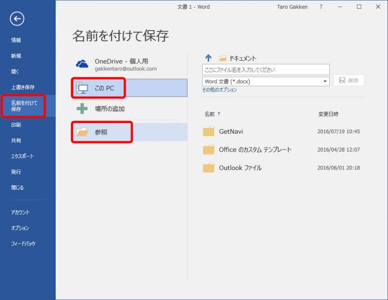The width and height of the screenshot is (388, 300).
Task: Click the ドキュメント path label
Action: [243, 58]
